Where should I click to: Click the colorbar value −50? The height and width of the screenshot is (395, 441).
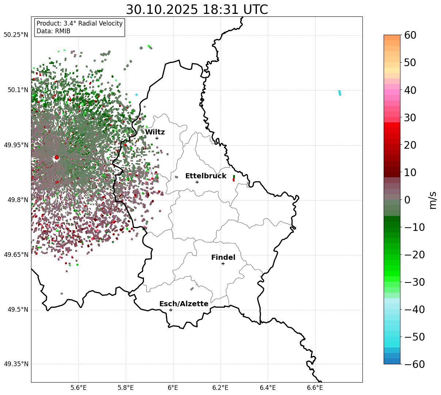click(x=414, y=337)
